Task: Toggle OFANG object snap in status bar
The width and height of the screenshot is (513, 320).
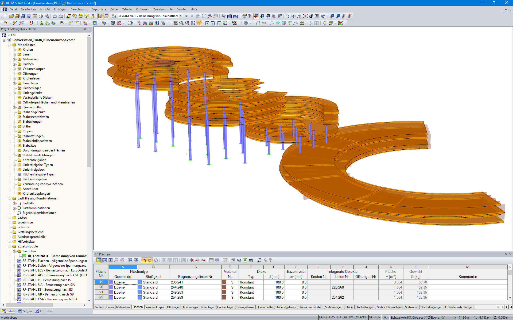Action: [361, 317]
